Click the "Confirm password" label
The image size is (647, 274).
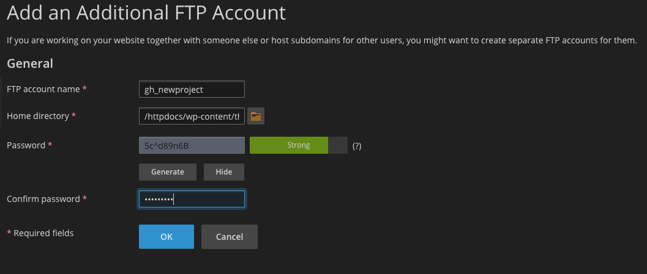click(x=43, y=199)
